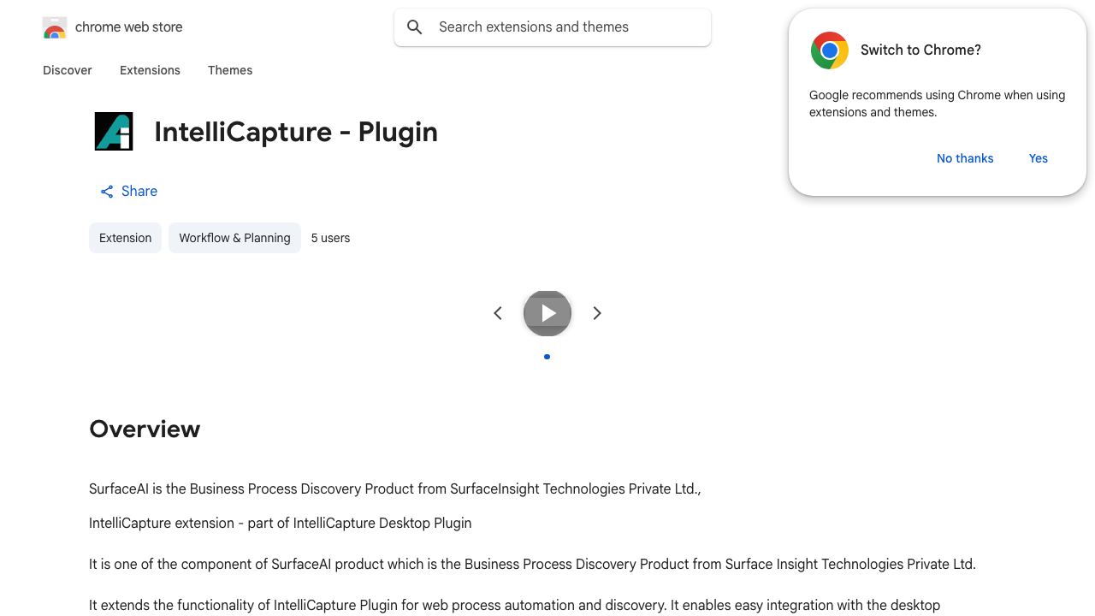Click the Chrome logo in the popup
Viewport: 1095px width, 616px height.
tap(830, 50)
